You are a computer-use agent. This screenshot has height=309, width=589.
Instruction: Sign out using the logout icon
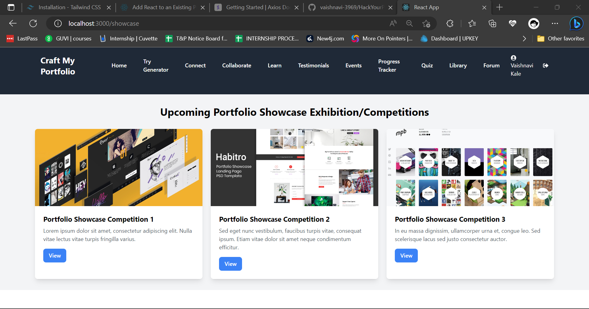(x=546, y=65)
